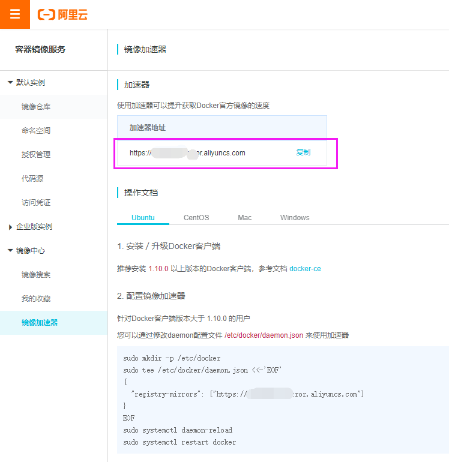
Task: Click the /etc/docker/daemon.json path text
Action: pyautogui.click(x=264, y=335)
